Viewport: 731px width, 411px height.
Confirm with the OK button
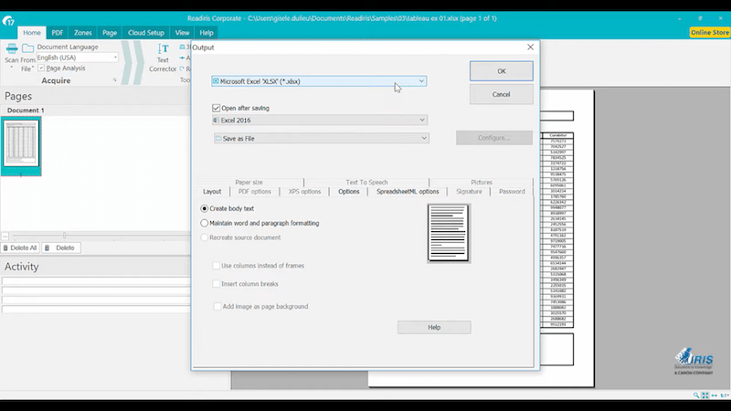click(x=501, y=71)
